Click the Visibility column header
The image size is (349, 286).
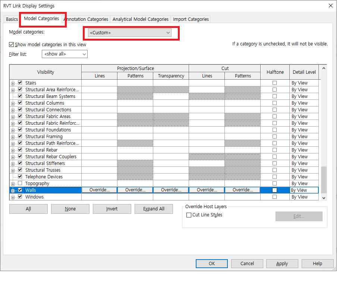click(45, 72)
